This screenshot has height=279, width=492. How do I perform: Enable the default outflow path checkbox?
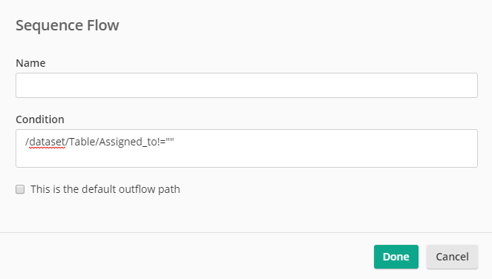click(x=20, y=189)
